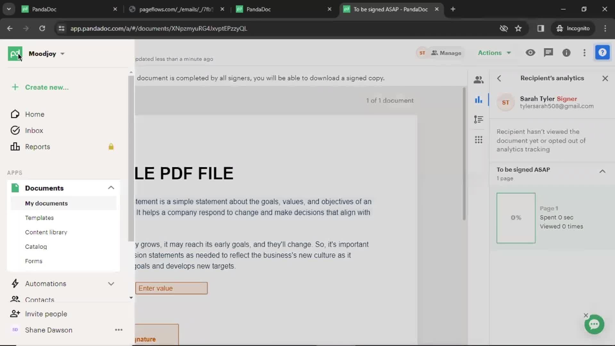This screenshot has height=346, width=615.
Task: Click the Enter value input field
Action: tap(171, 288)
